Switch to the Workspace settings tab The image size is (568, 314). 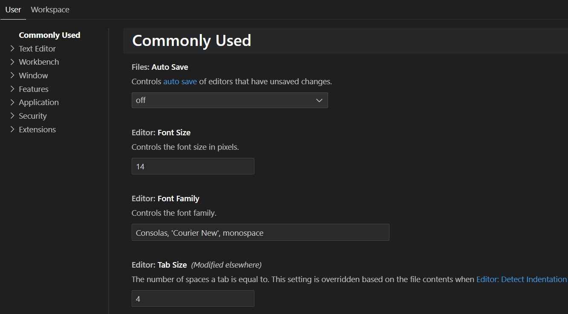coord(50,9)
